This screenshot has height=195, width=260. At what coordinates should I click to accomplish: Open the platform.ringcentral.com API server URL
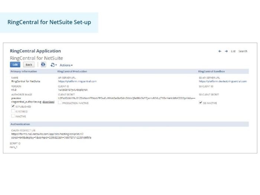click(x=77, y=81)
